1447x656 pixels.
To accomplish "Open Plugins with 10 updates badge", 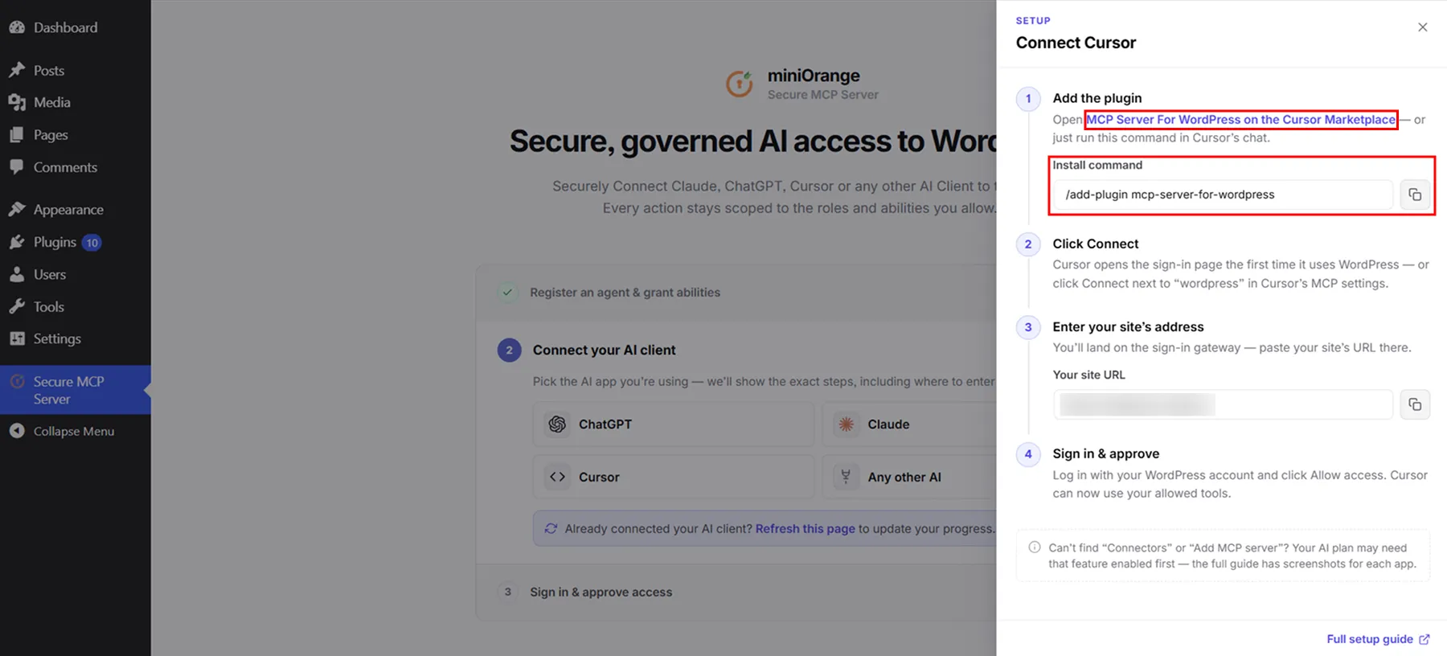I will pos(75,242).
